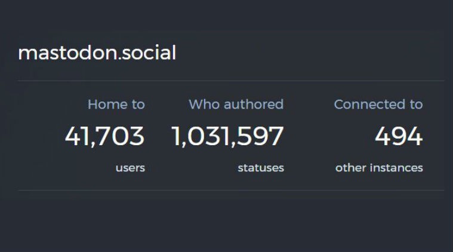Click the word 'authored' in the label

point(254,105)
